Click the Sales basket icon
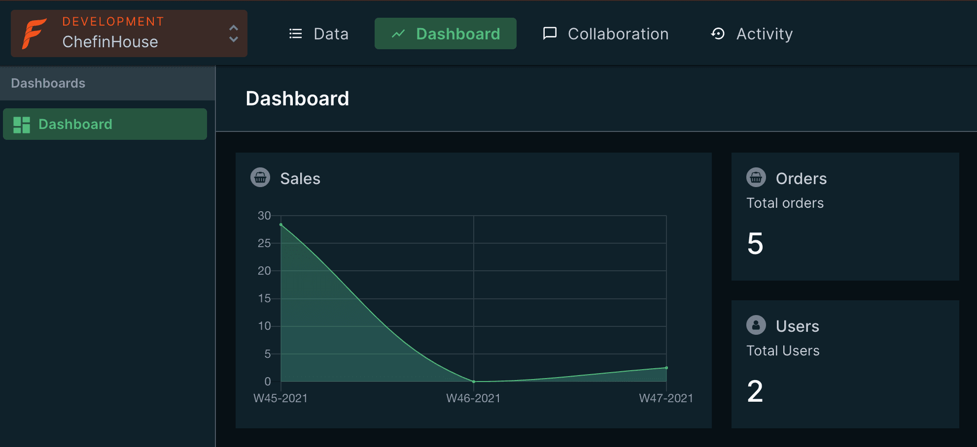The height and width of the screenshot is (447, 977). pos(260,178)
